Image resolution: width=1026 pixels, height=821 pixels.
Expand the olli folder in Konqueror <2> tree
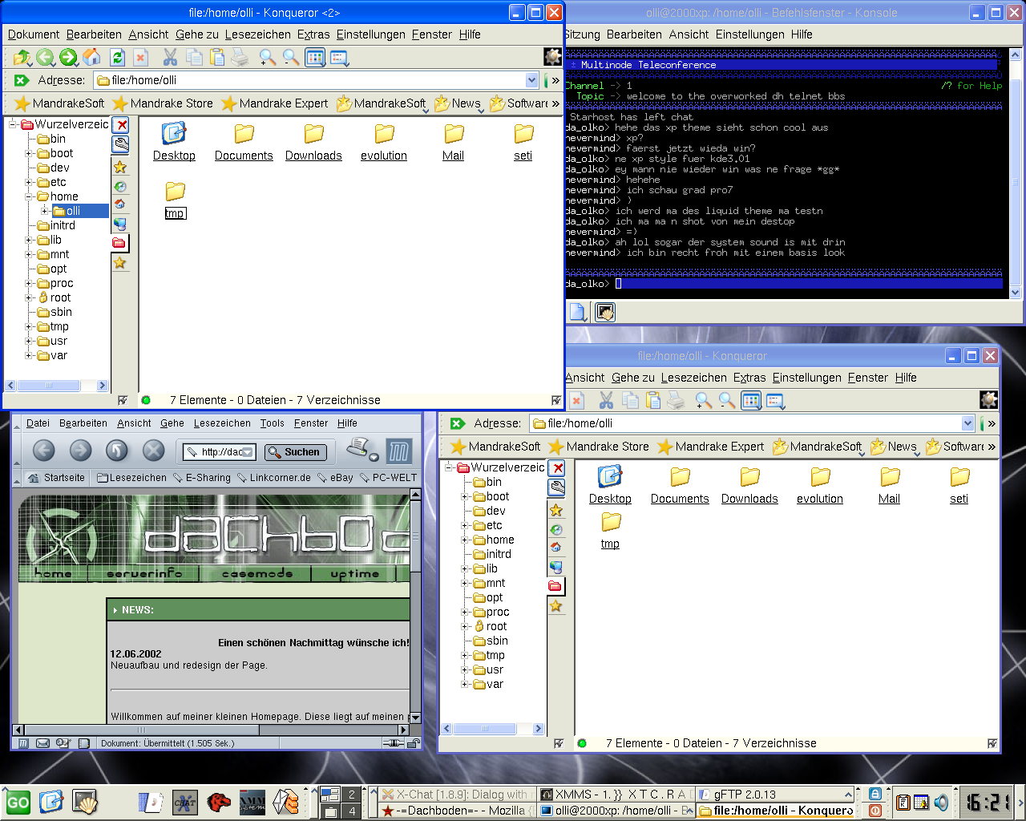pyautogui.click(x=45, y=211)
